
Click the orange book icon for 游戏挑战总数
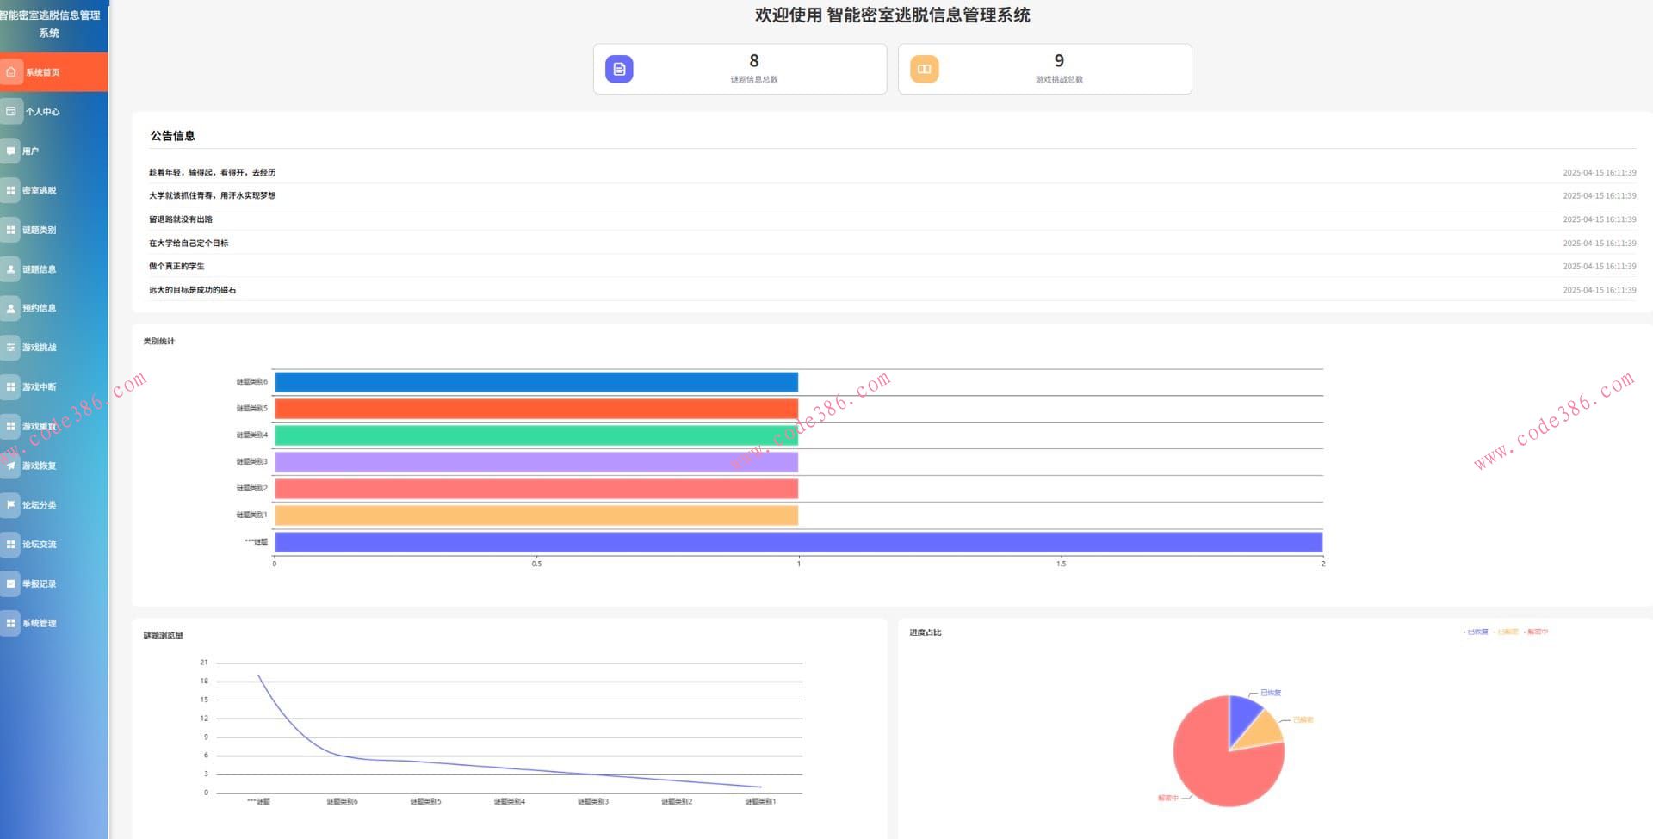coord(924,69)
